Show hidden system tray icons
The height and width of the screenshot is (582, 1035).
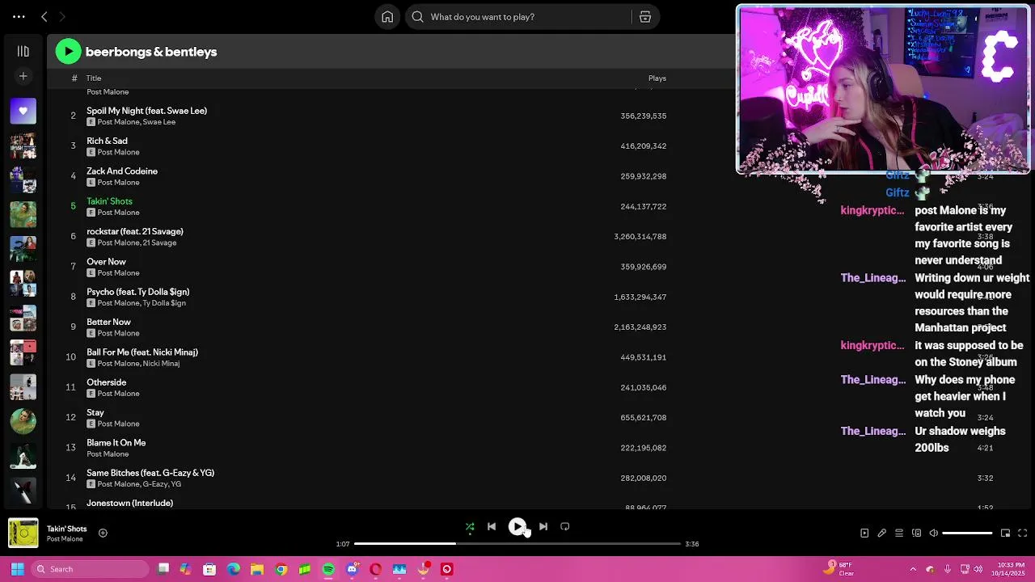(913, 569)
